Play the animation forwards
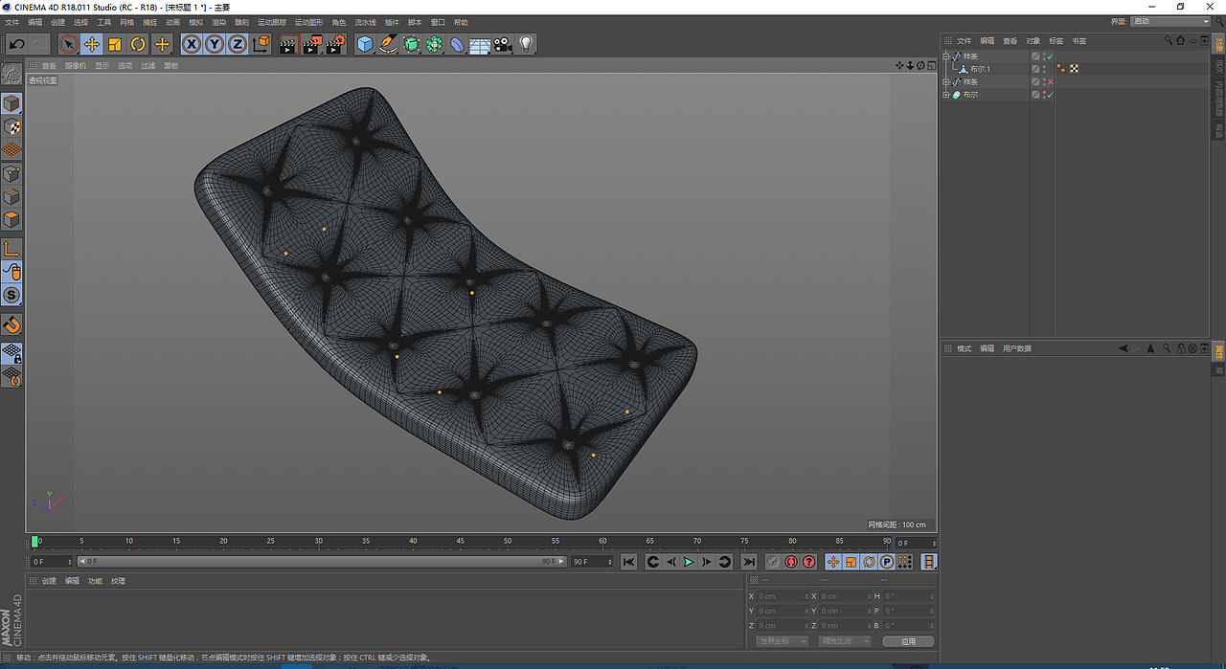The image size is (1226, 669). pos(689,562)
